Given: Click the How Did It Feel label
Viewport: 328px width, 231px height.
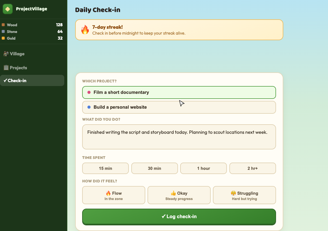Looking at the screenshot, I should (x=99, y=181).
